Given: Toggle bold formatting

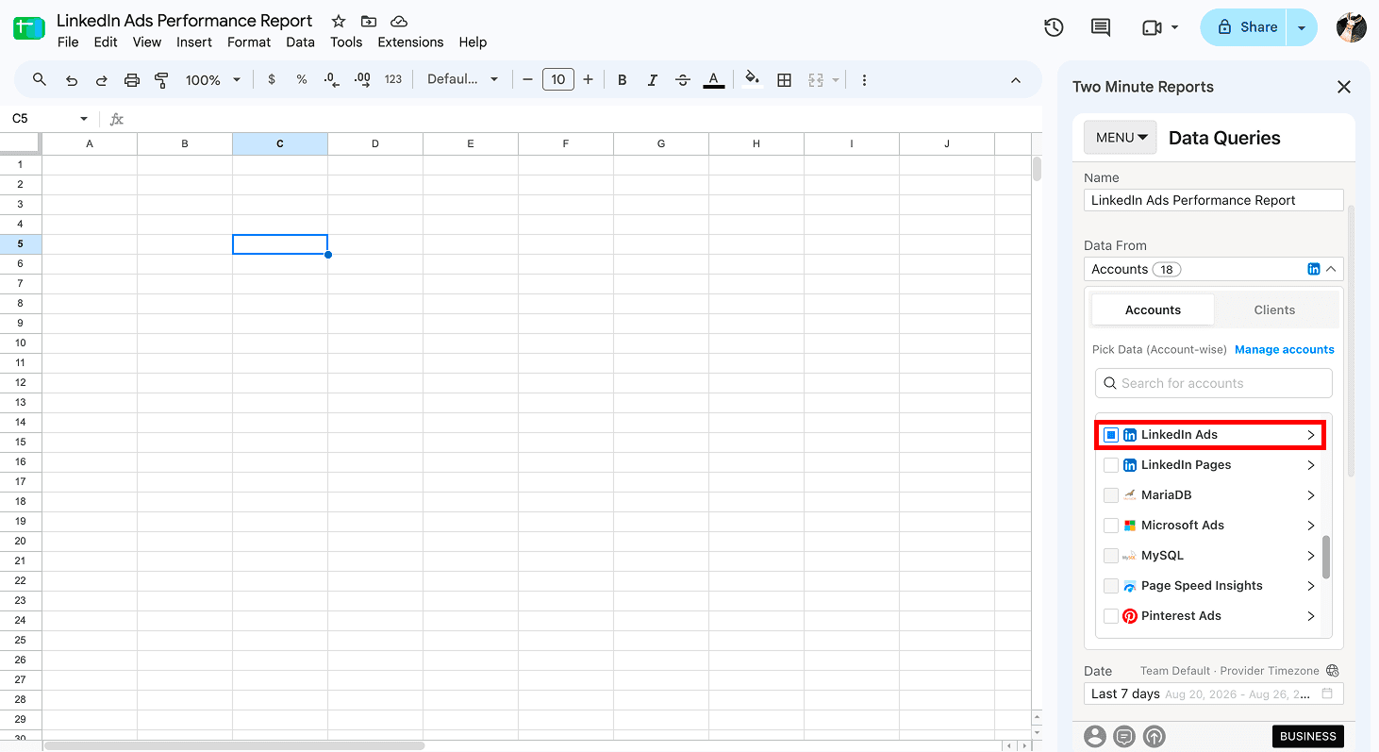Looking at the screenshot, I should click(622, 80).
